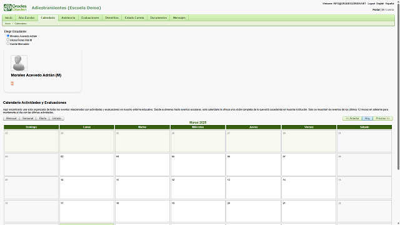The height and width of the screenshot is (225, 400).
Task: Go to previous month with Anterior button
Action: click(x=352, y=118)
